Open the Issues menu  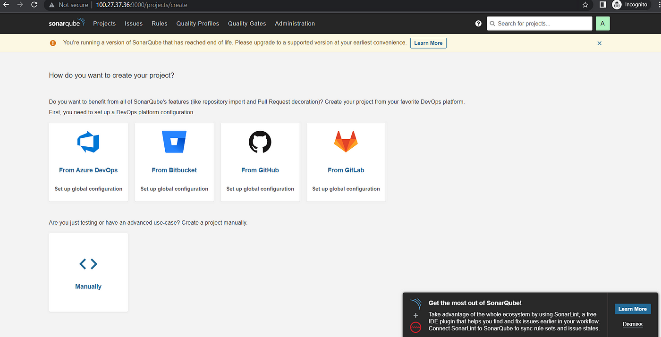pos(134,24)
